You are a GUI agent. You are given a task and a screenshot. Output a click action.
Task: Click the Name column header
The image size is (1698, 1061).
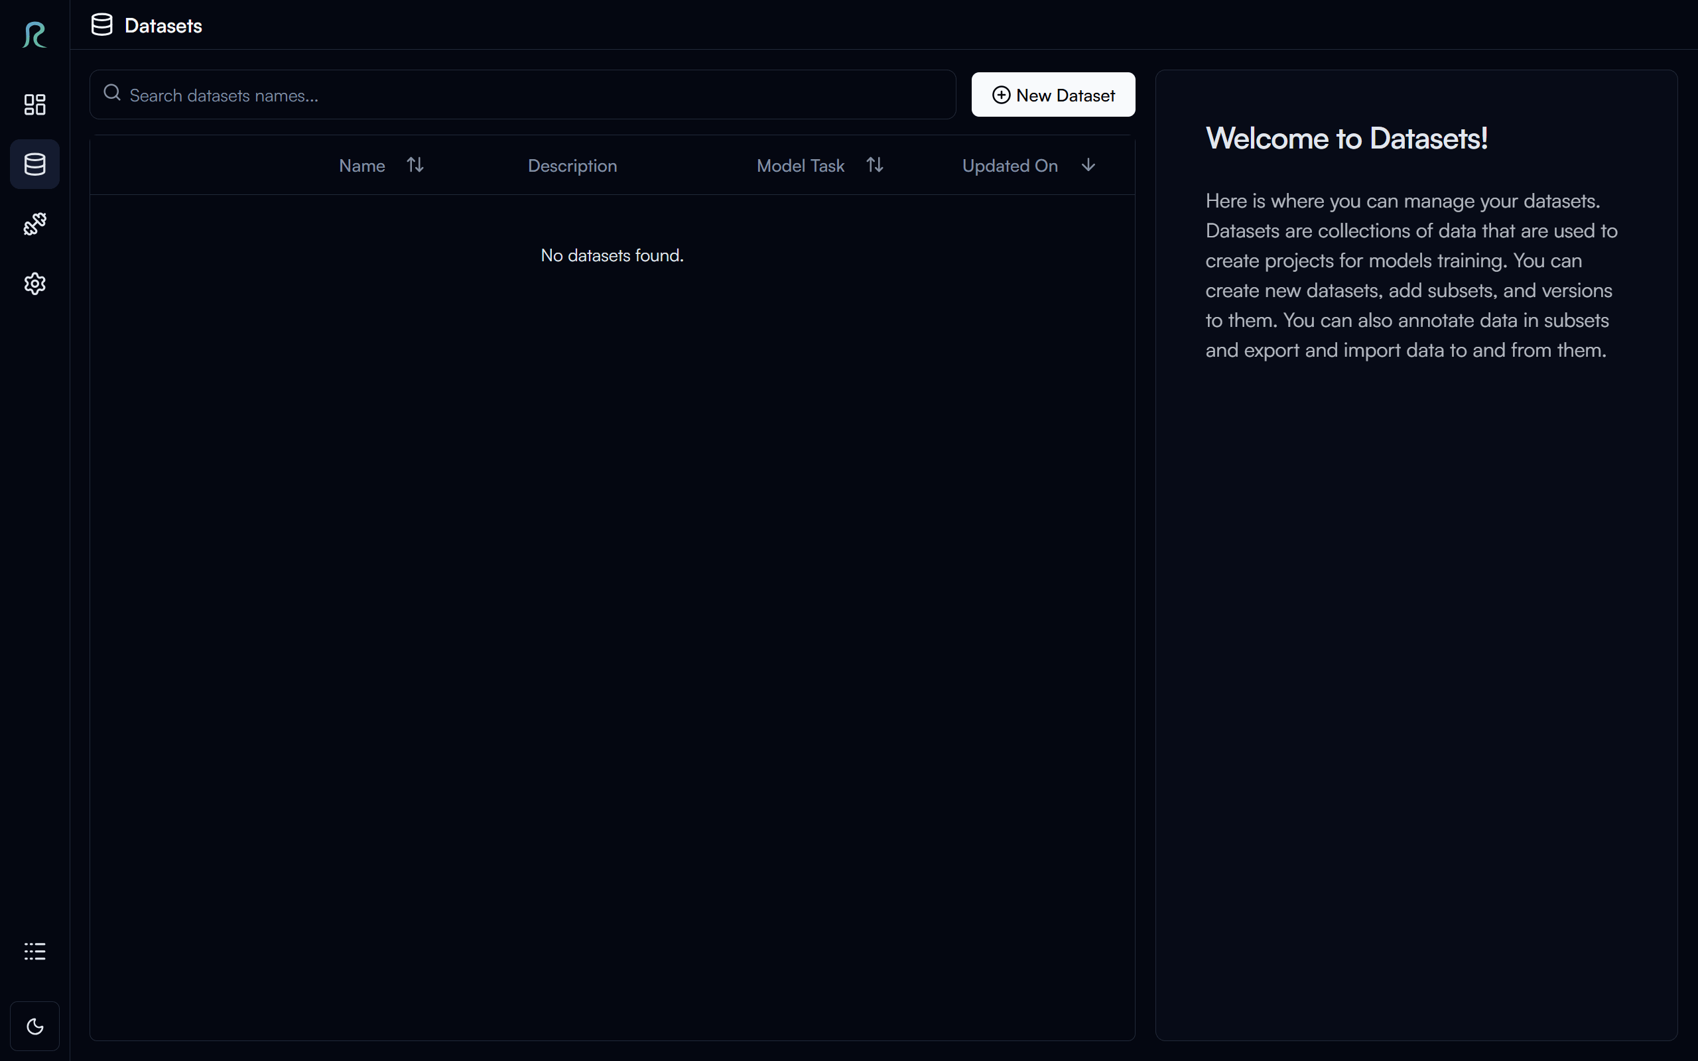tap(362, 166)
